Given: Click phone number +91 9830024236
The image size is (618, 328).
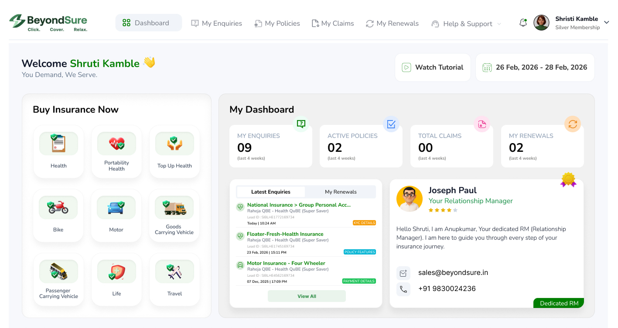Looking at the screenshot, I should (447, 289).
